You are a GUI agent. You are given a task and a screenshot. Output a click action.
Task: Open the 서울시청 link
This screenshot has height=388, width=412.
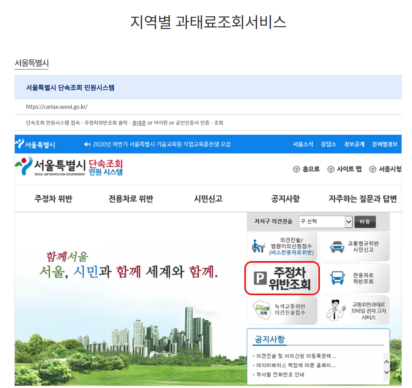click(x=390, y=169)
